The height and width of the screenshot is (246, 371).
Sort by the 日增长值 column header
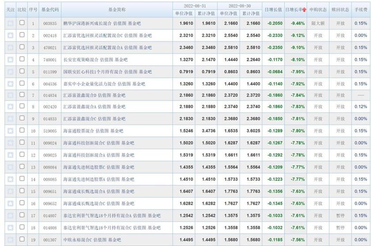273,9
